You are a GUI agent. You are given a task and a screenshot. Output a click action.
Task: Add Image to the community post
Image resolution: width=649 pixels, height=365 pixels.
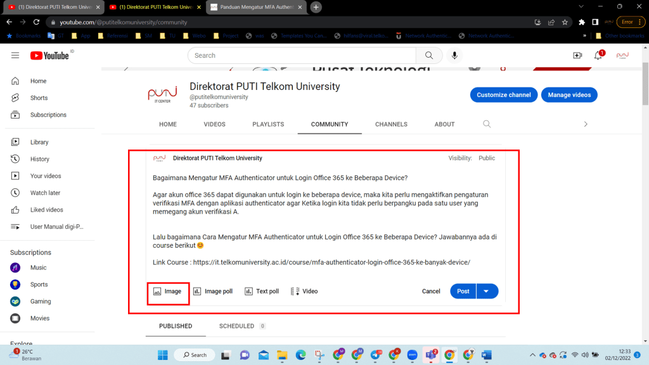pyautogui.click(x=167, y=291)
